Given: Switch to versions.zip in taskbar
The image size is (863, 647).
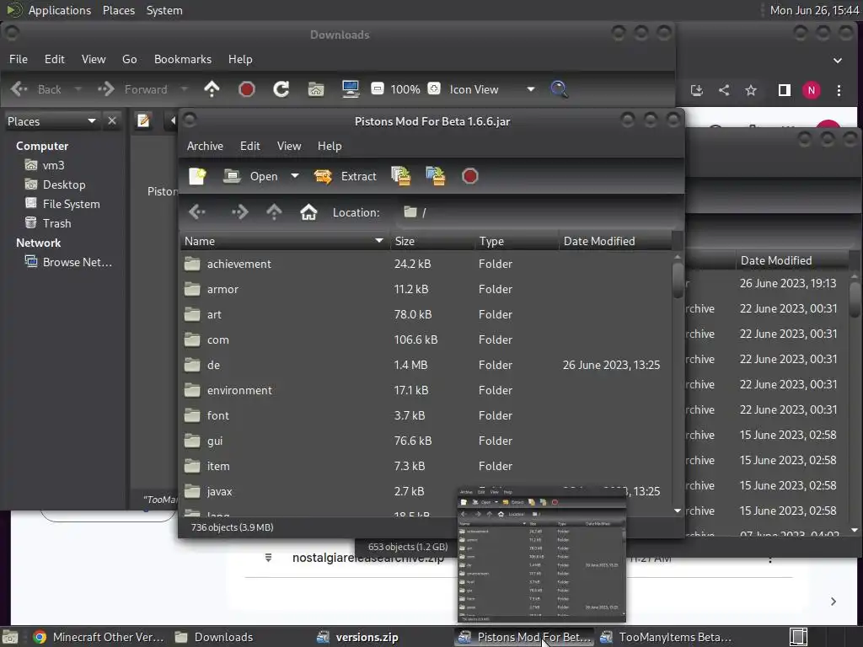Looking at the screenshot, I should coord(358,637).
